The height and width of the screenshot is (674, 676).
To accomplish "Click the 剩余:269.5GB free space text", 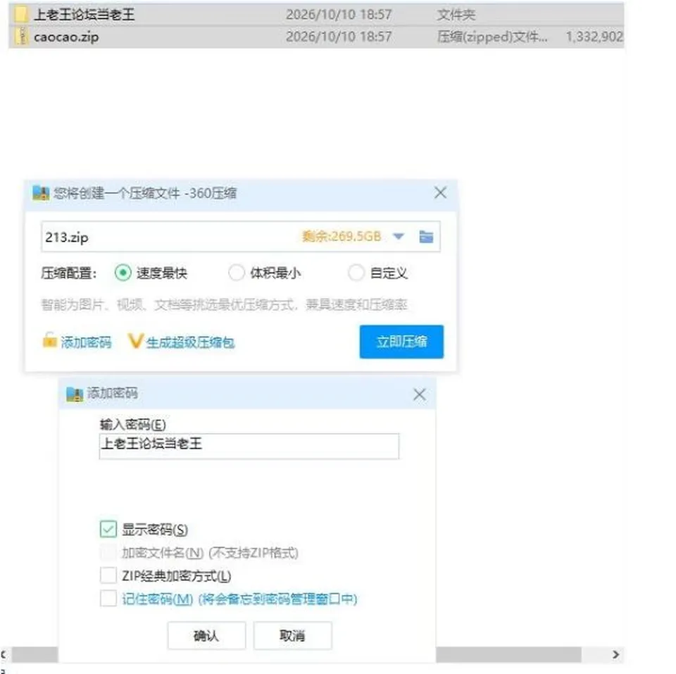I will pyautogui.click(x=342, y=237).
